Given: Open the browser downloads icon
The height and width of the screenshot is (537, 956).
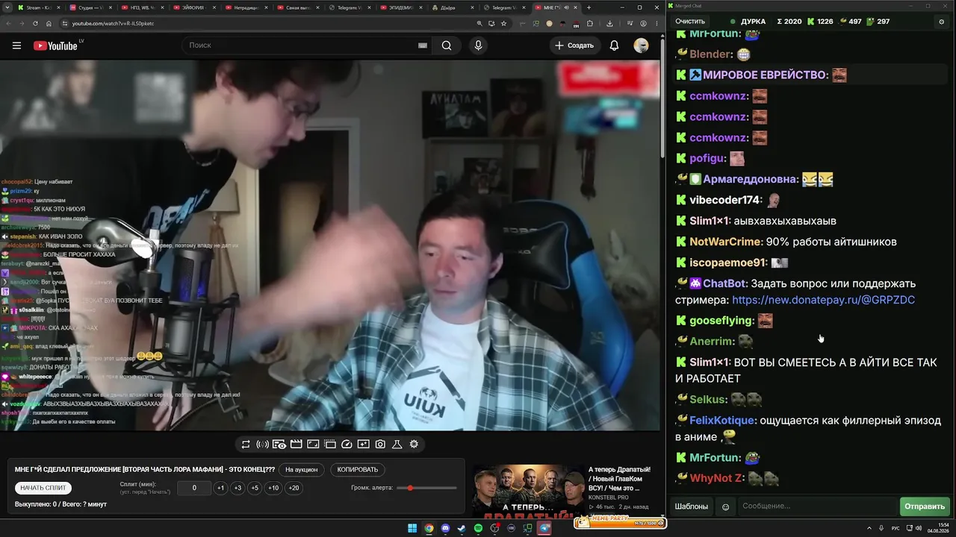Looking at the screenshot, I should (609, 23).
